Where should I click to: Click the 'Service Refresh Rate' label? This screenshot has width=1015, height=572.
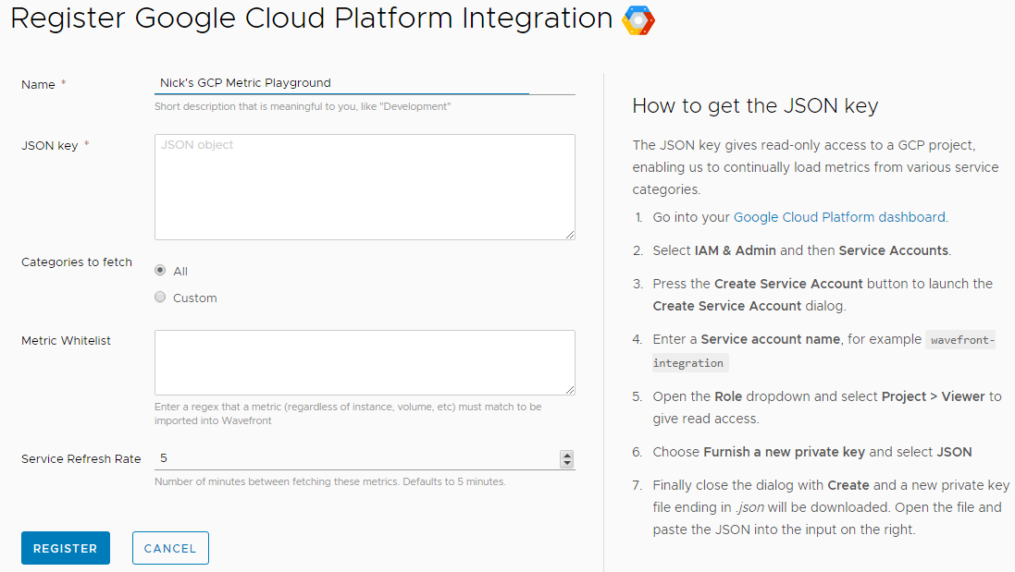[80, 459]
